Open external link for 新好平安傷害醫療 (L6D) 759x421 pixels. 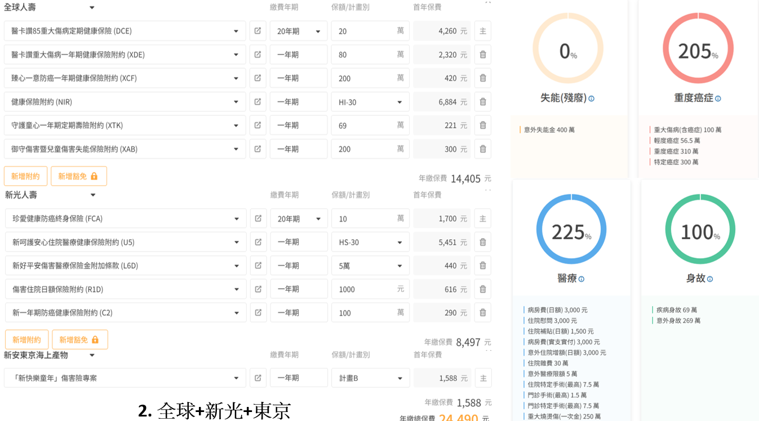pyautogui.click(x=258, y=266)
